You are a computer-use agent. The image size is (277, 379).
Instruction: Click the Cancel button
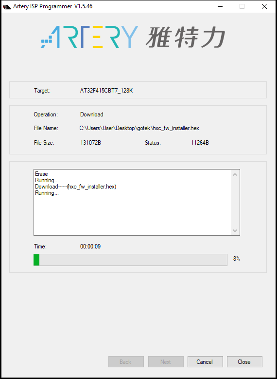pyautogui.click(x=205, y=361)
